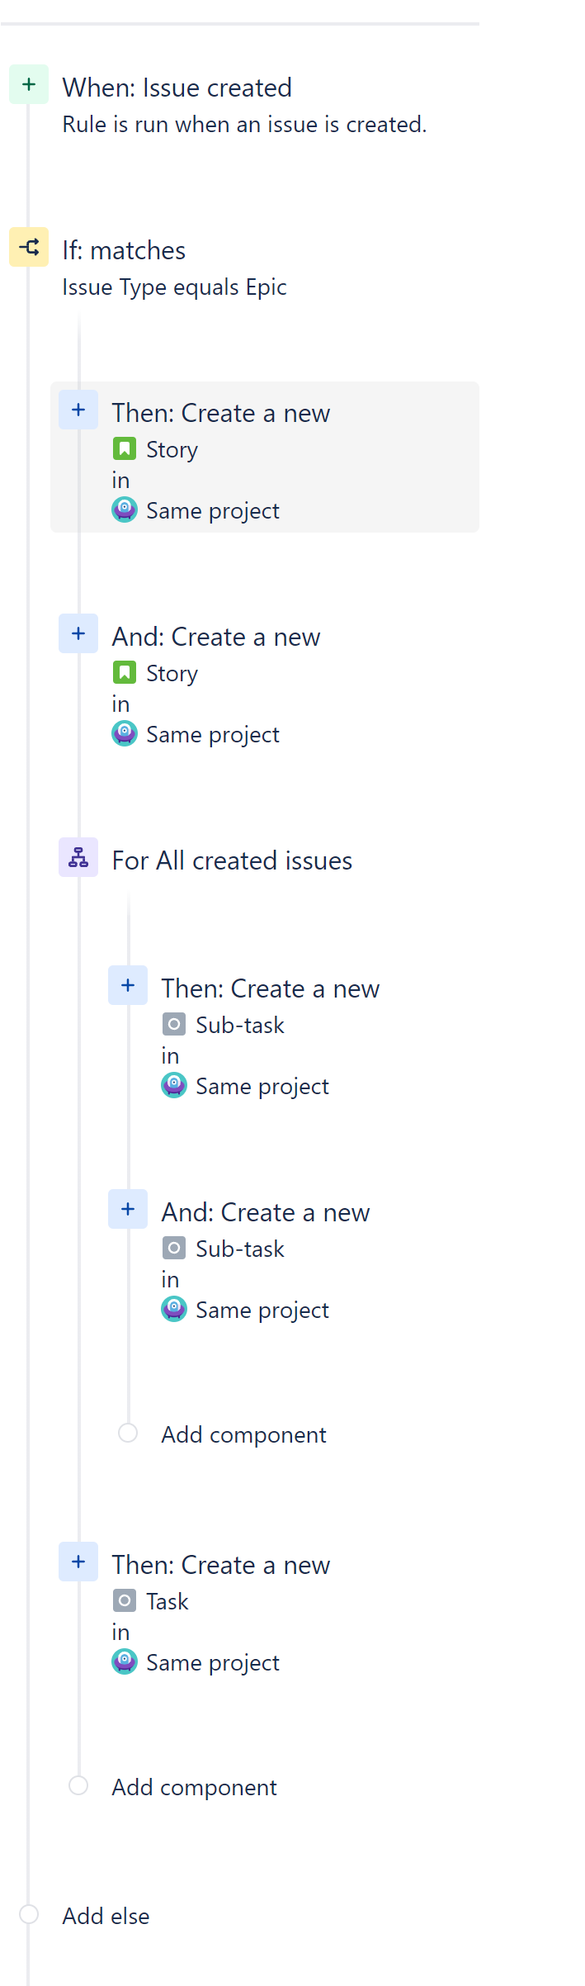Open the If: matches condition

(x=124, y=250)
